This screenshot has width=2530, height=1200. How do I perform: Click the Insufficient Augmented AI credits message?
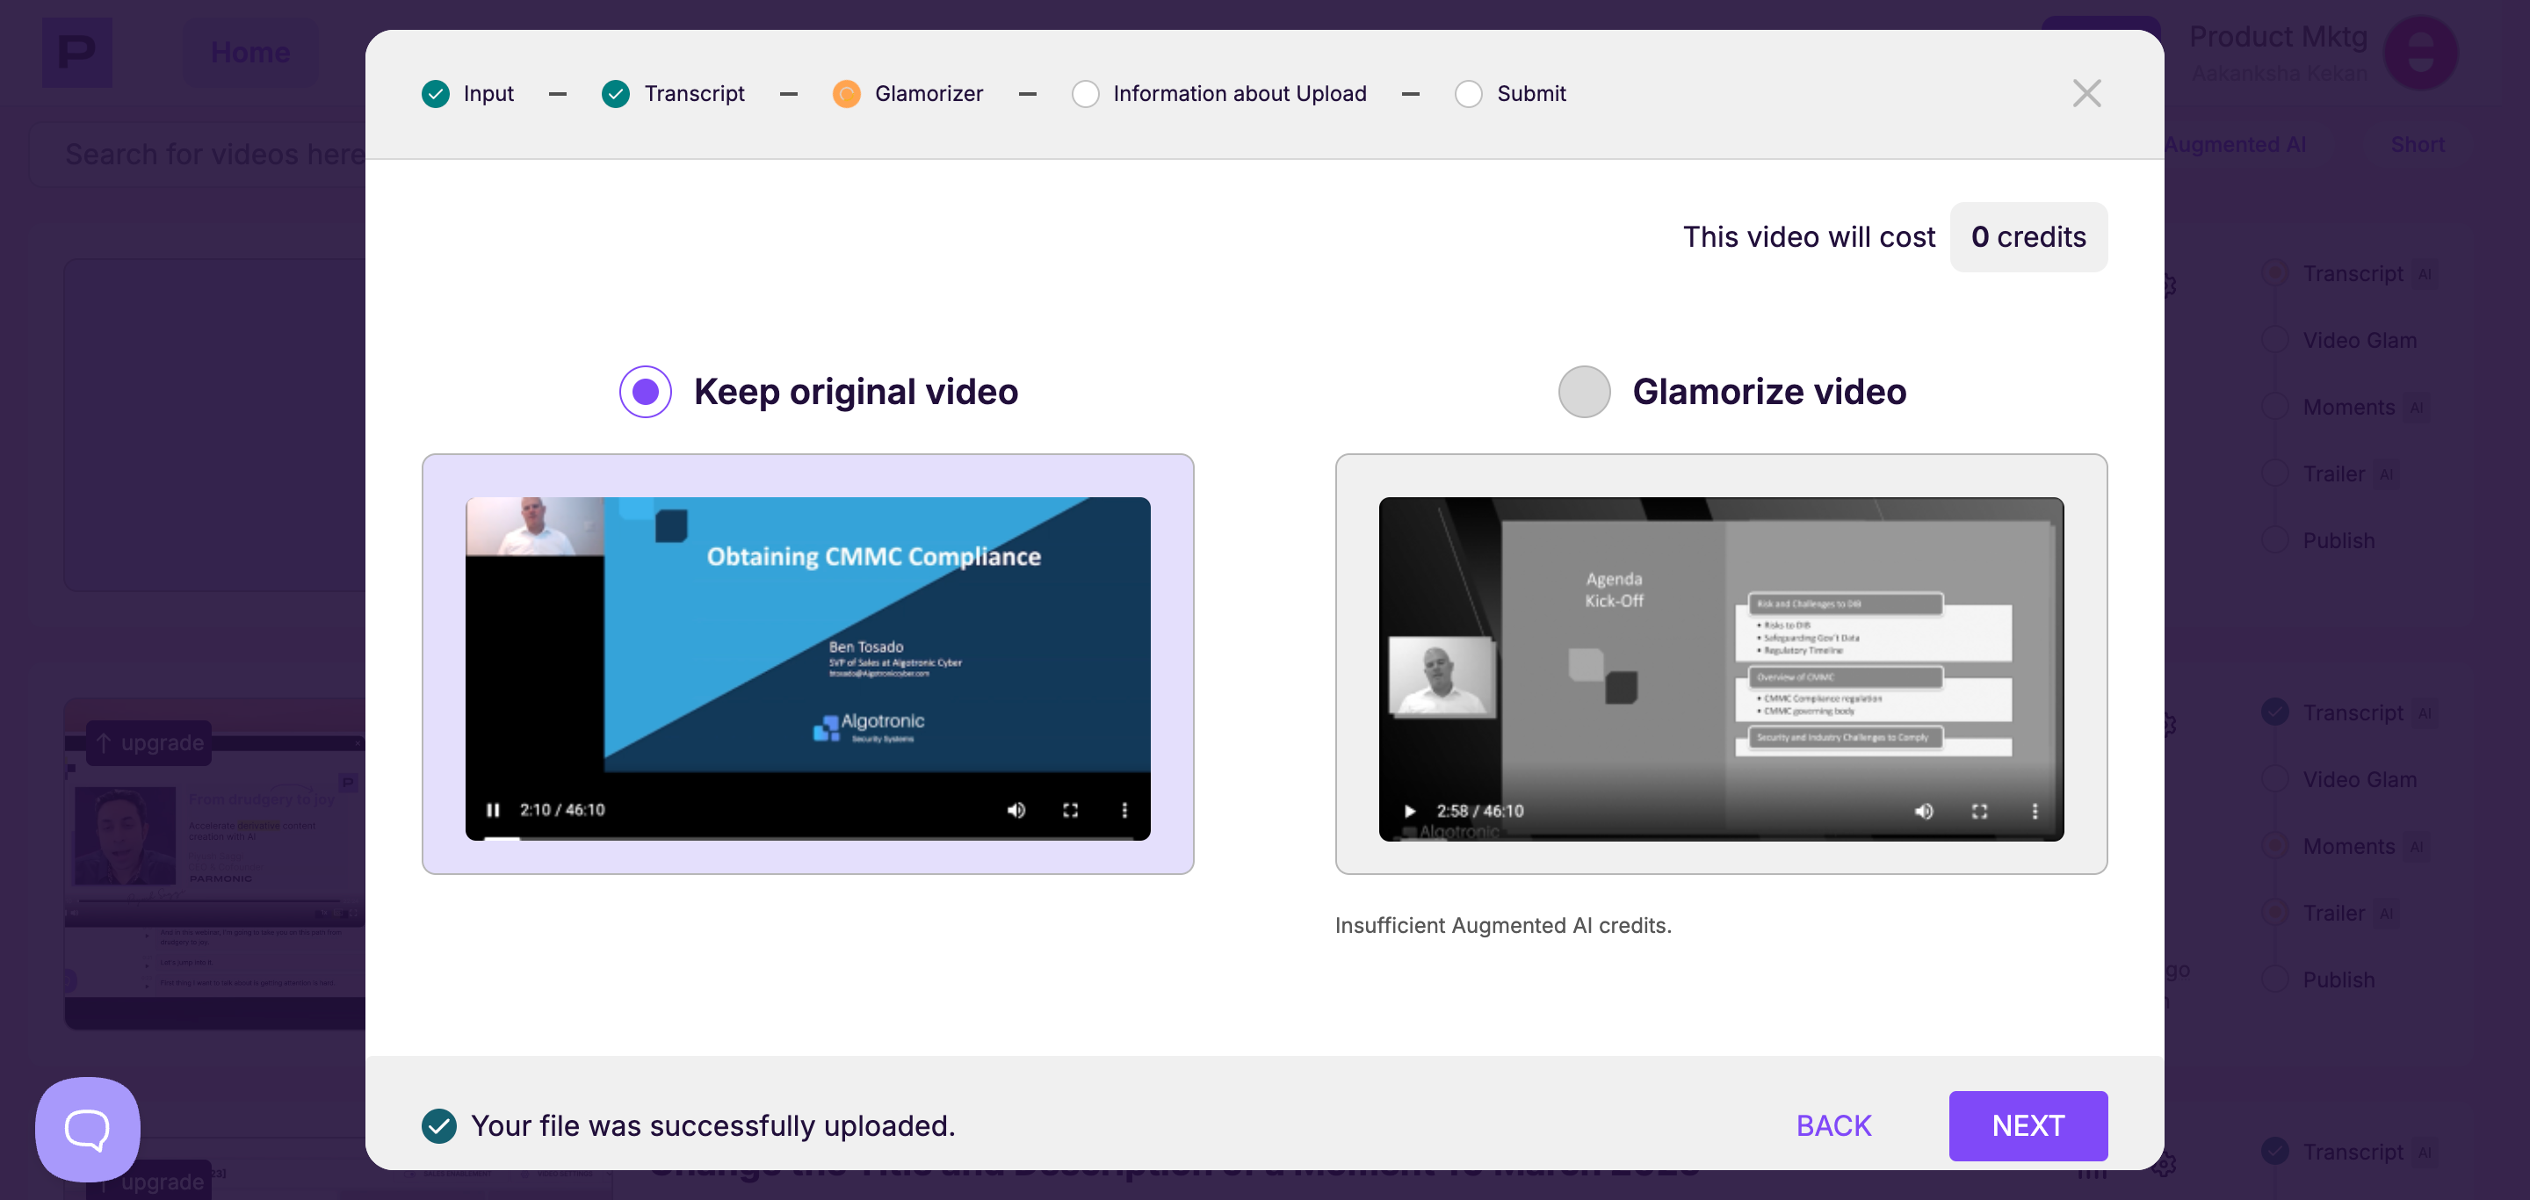pos(1503,925)
